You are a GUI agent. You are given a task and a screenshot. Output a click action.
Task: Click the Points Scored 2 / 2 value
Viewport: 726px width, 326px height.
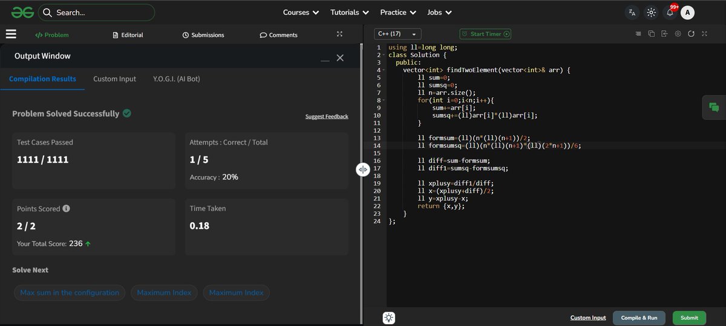click(27, 226)
